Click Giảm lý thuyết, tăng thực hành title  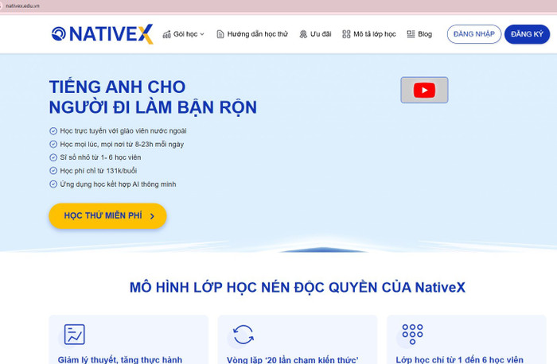pos(120,359)
